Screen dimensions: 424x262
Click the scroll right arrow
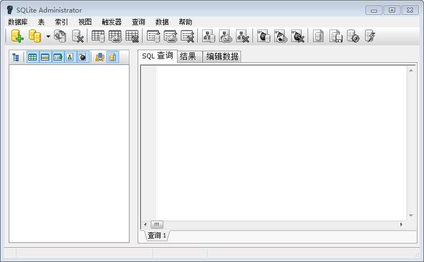(x=401, y=224)
